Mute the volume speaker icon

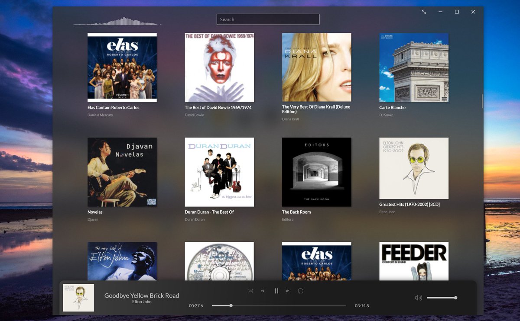tap(418, 298)
